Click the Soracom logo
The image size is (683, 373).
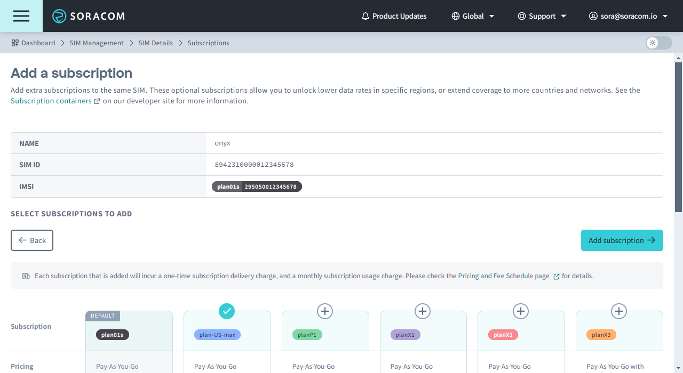89,16
